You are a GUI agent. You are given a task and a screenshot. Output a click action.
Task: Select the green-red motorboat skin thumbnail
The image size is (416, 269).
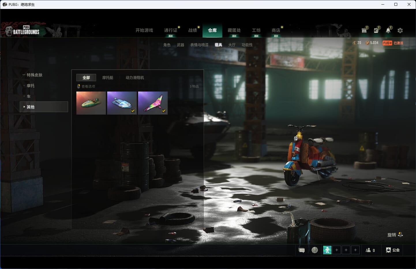(x=91, y=103)
